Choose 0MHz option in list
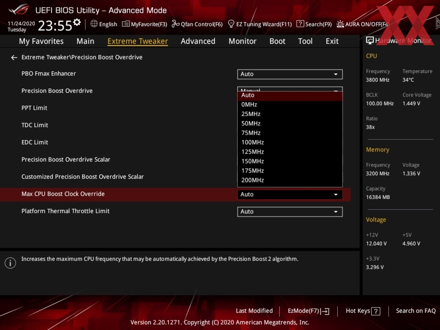The width and height of the screenshot is (440, 330). (290, 104)
